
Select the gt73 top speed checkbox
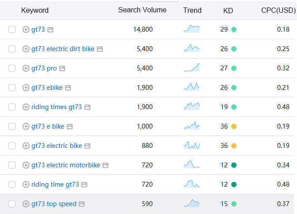[12, 204]
